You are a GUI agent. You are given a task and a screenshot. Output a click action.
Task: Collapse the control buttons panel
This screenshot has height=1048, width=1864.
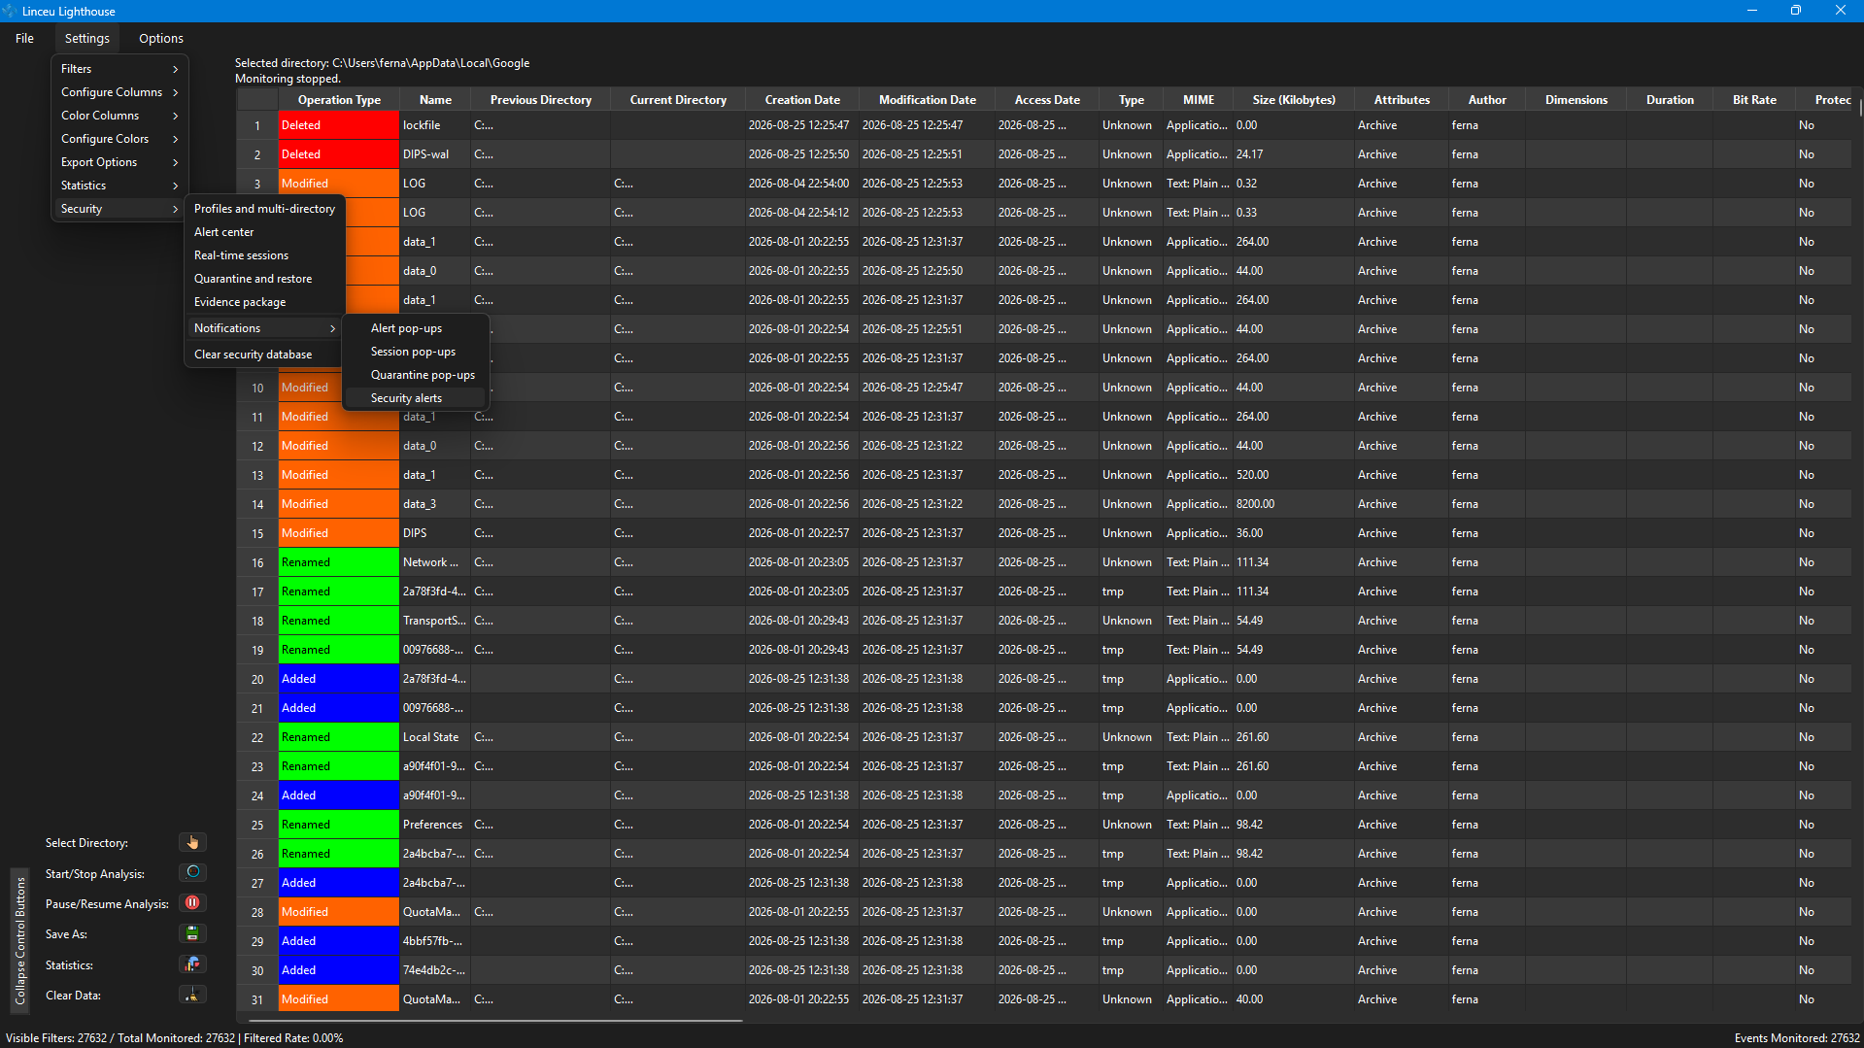19,938
